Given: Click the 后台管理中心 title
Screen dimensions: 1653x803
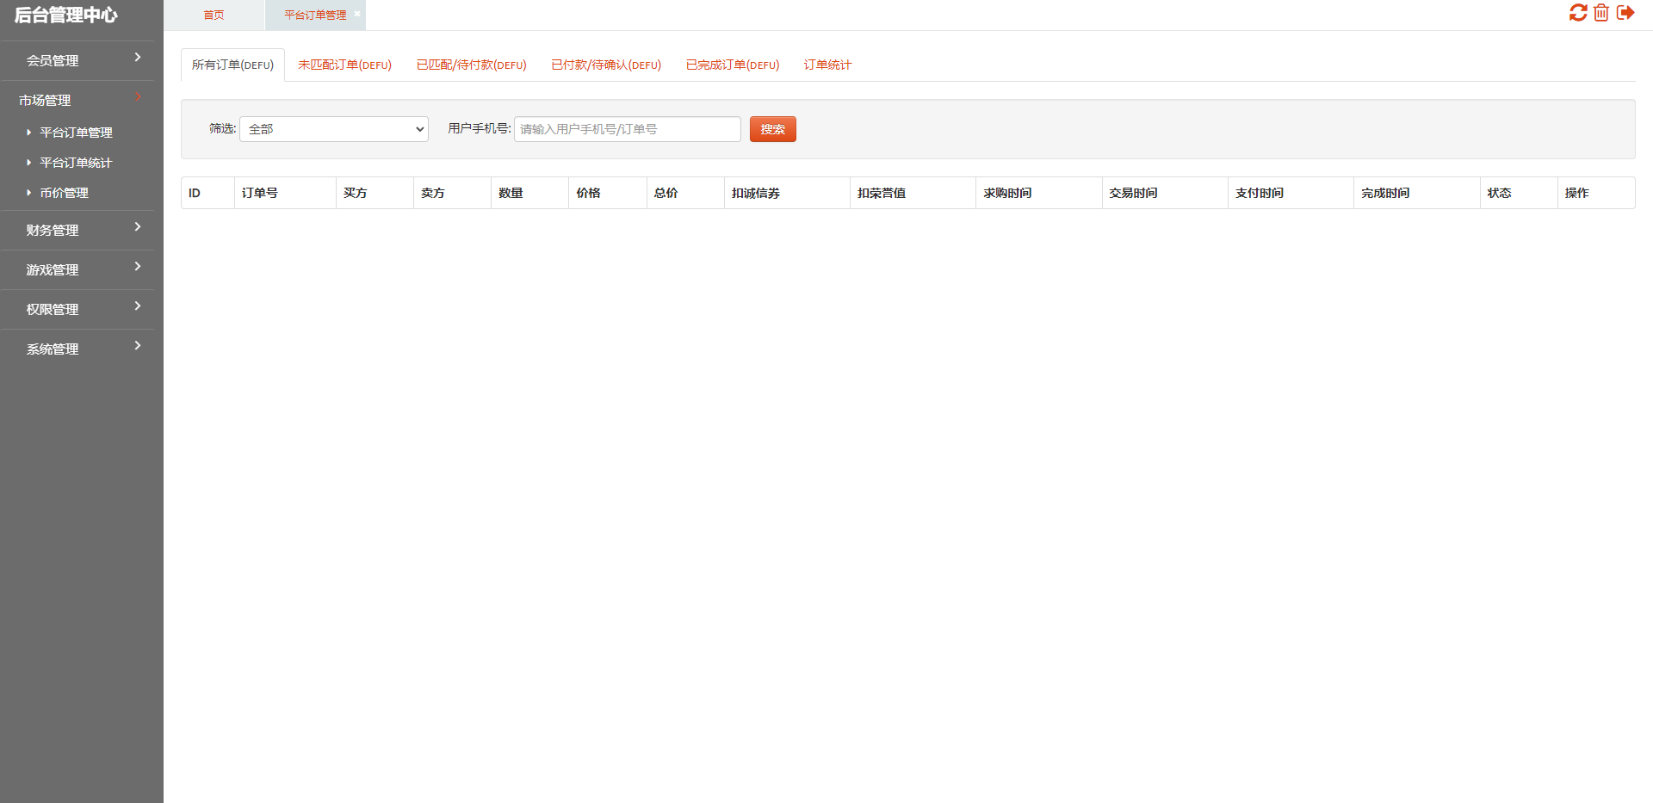Looking at the screenshot, I should pyautogui.click(x=66, y=15).
